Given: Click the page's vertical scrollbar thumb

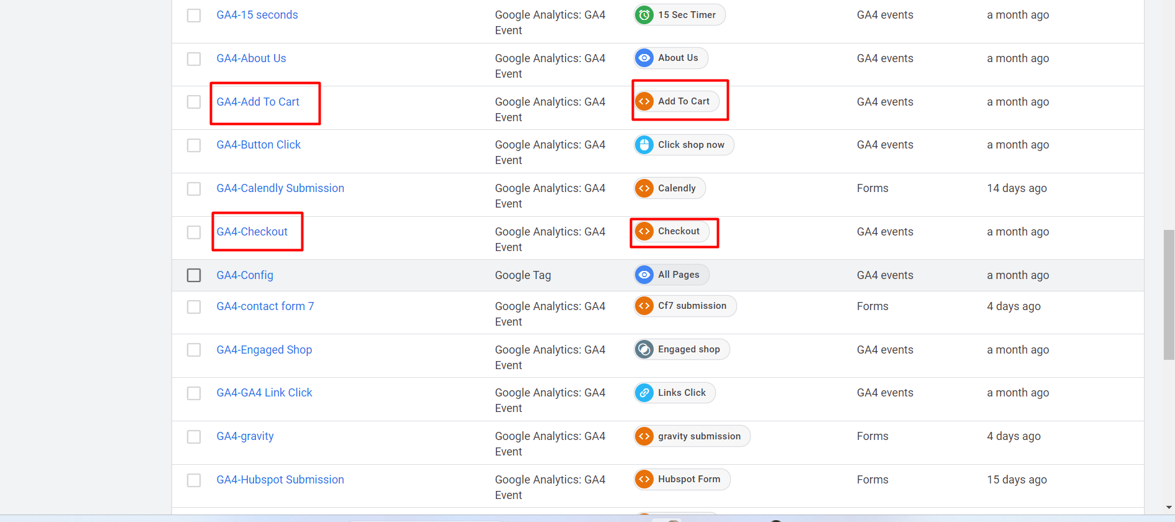Looking at the screenshot, I should 1169,295.
